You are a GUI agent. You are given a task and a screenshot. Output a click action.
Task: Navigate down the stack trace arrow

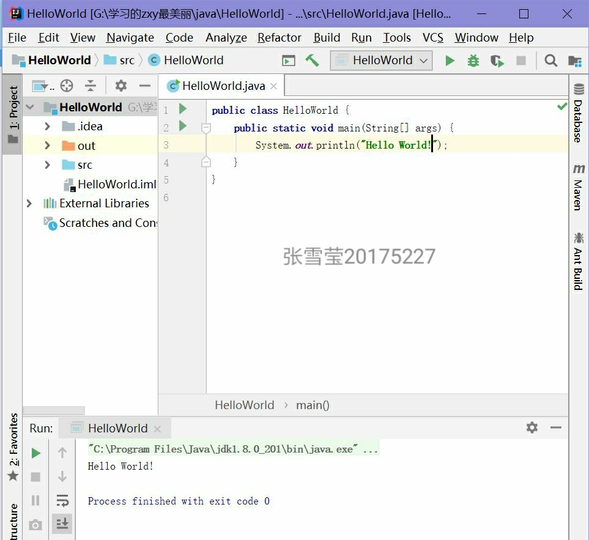point(62,476)
